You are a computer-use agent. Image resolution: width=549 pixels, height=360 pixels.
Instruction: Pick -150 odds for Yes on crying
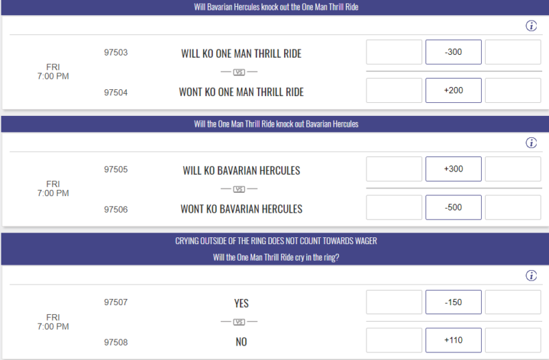[454, 302]
